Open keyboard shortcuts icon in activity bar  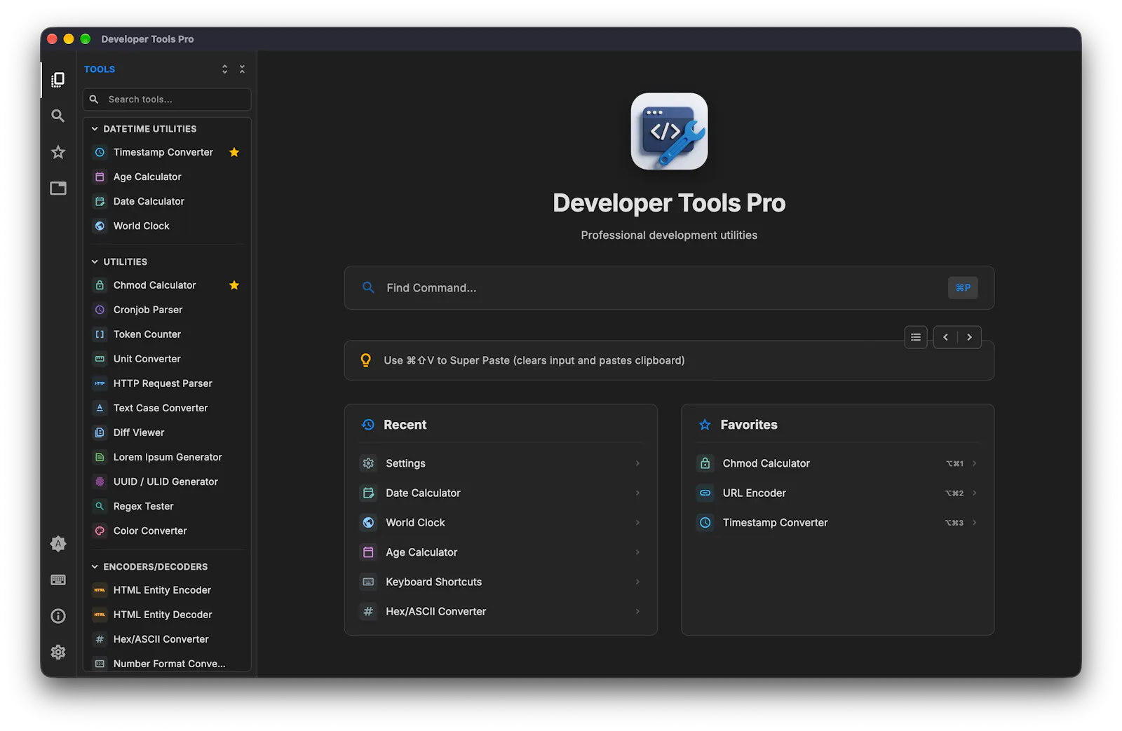58,580
